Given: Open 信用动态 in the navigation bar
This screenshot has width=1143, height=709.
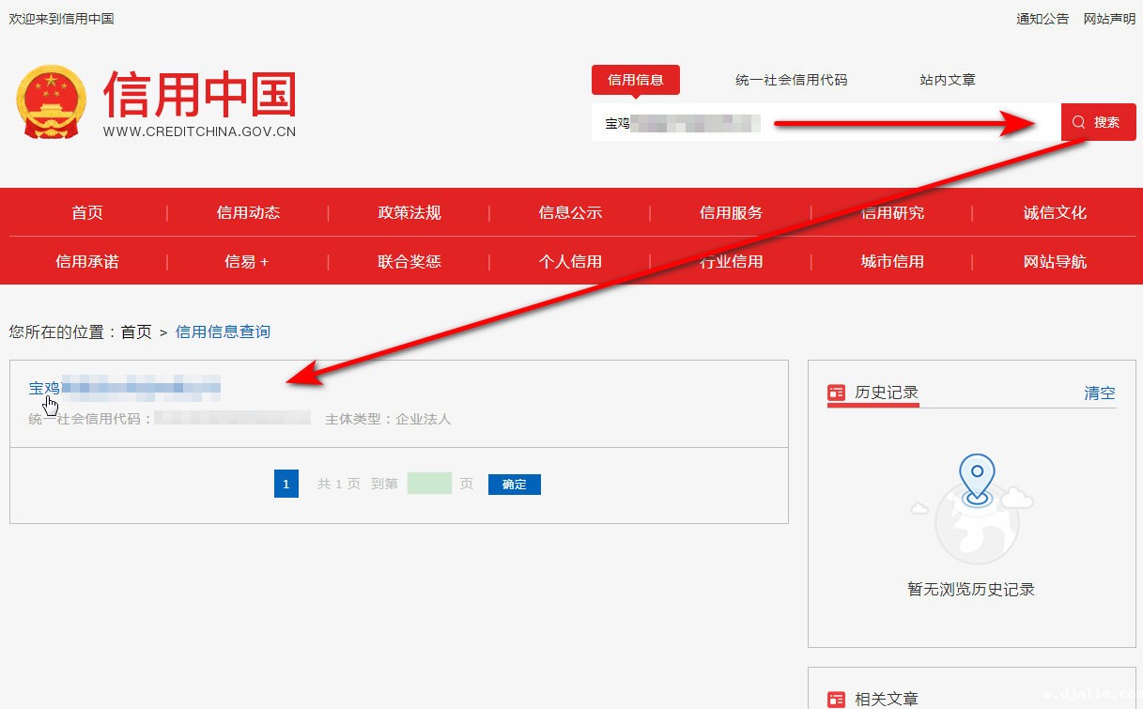Looking at the screenshot, I should click(x=248, y=213).
